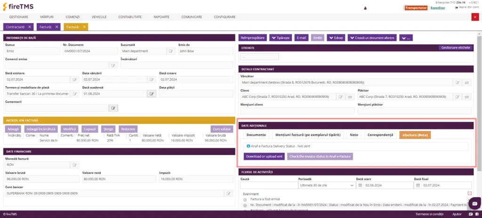Edit Comenzi emise via pencil icon

(113, 65)
